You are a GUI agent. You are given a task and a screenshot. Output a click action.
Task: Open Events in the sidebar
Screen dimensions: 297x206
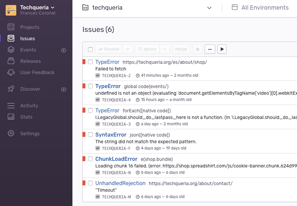28,50
